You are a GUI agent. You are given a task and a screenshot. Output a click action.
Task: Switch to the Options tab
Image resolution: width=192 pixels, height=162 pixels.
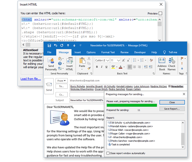coord(91,52)
